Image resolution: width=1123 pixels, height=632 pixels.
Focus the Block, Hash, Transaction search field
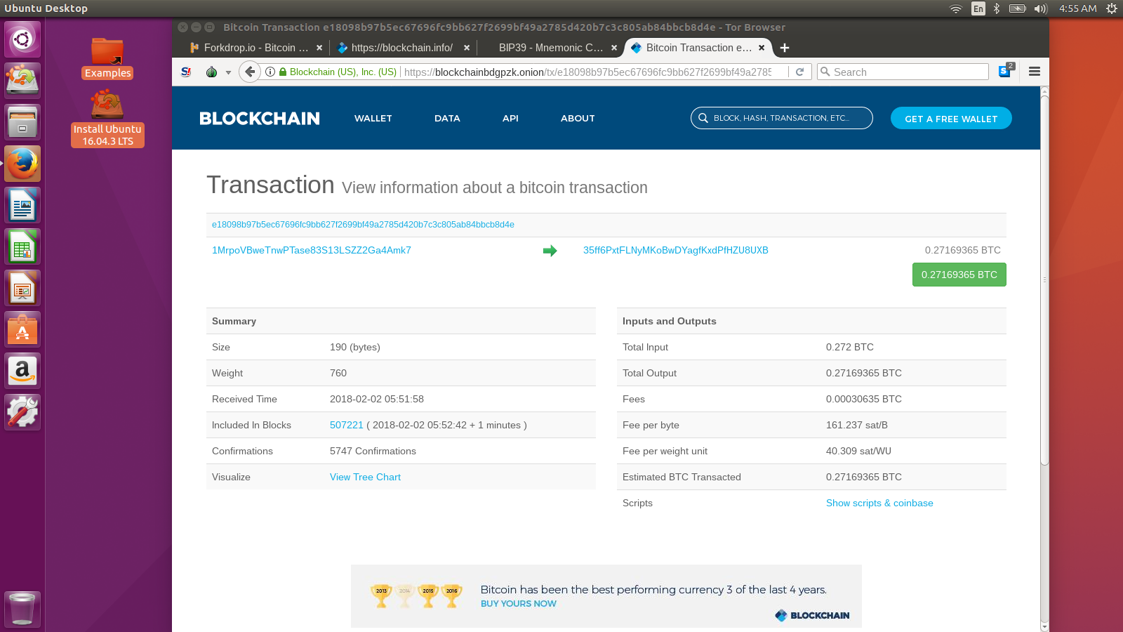(782, 118)
